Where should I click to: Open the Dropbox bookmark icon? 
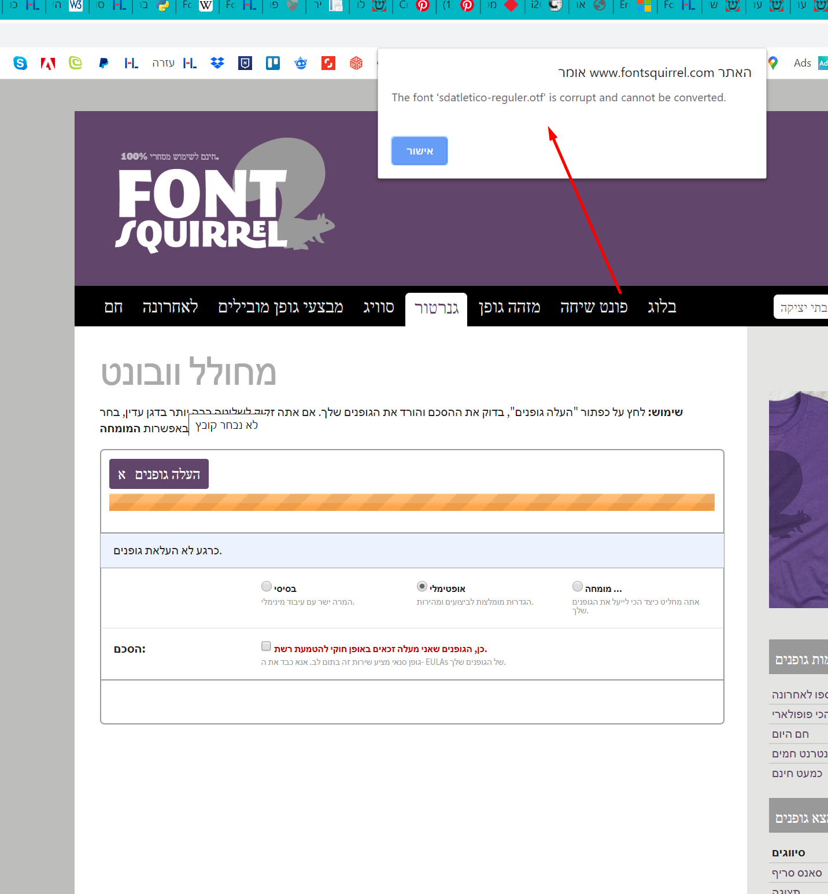tap(217, 63)
